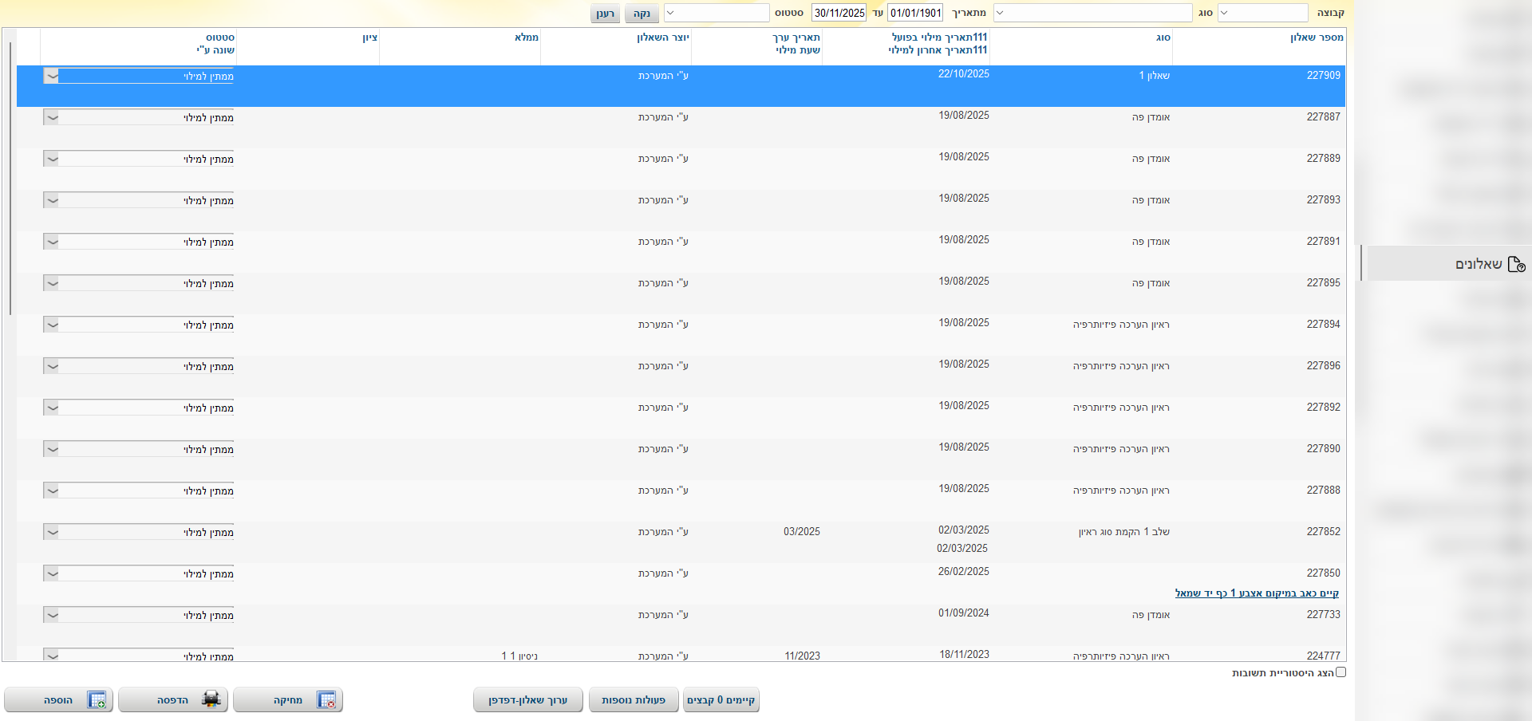Click the printer icon on the הדפסה button
This screenshot has height=721, width=1532.
[211, 700]
